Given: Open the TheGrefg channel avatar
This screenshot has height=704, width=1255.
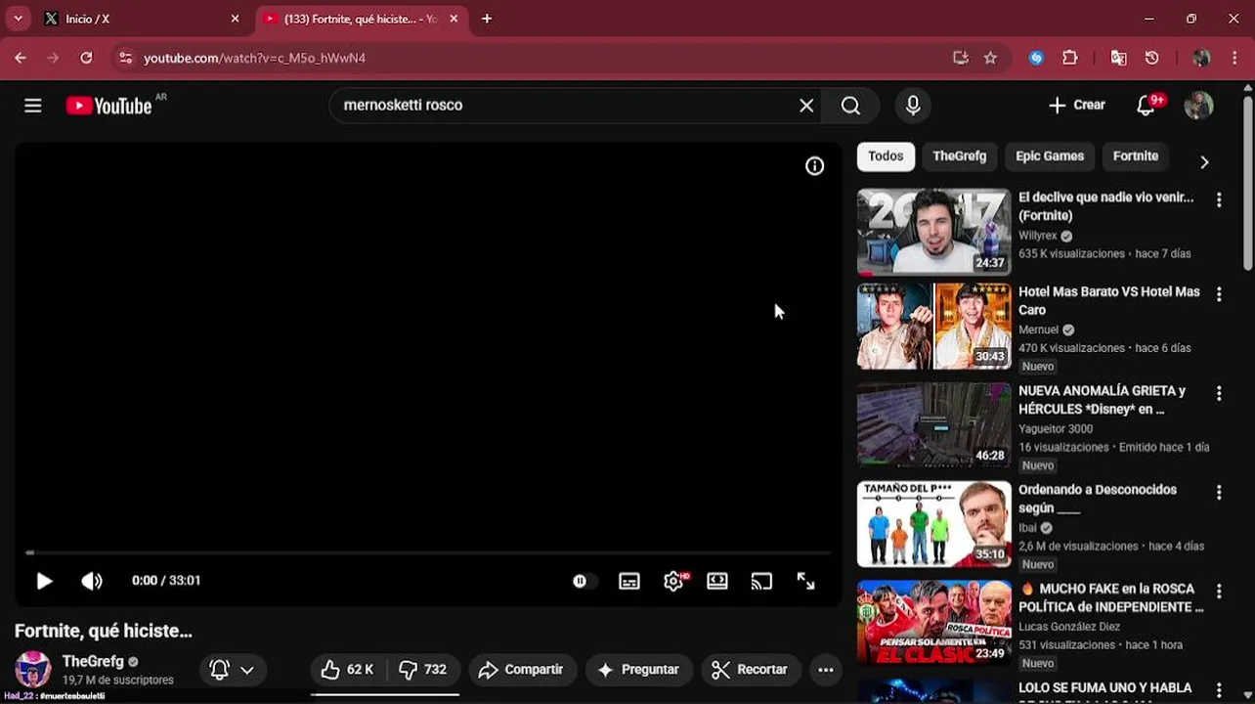Looking at the screenshot, I should coord(33,669).
